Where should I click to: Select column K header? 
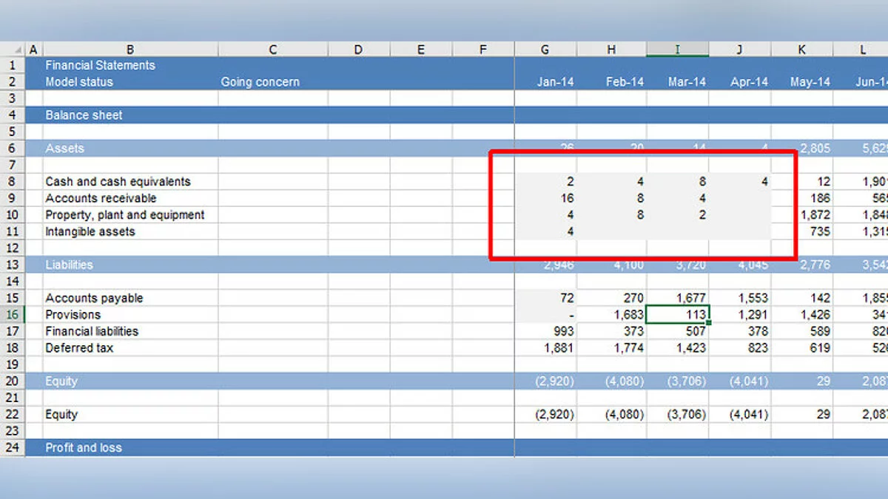tap(802, 50)
